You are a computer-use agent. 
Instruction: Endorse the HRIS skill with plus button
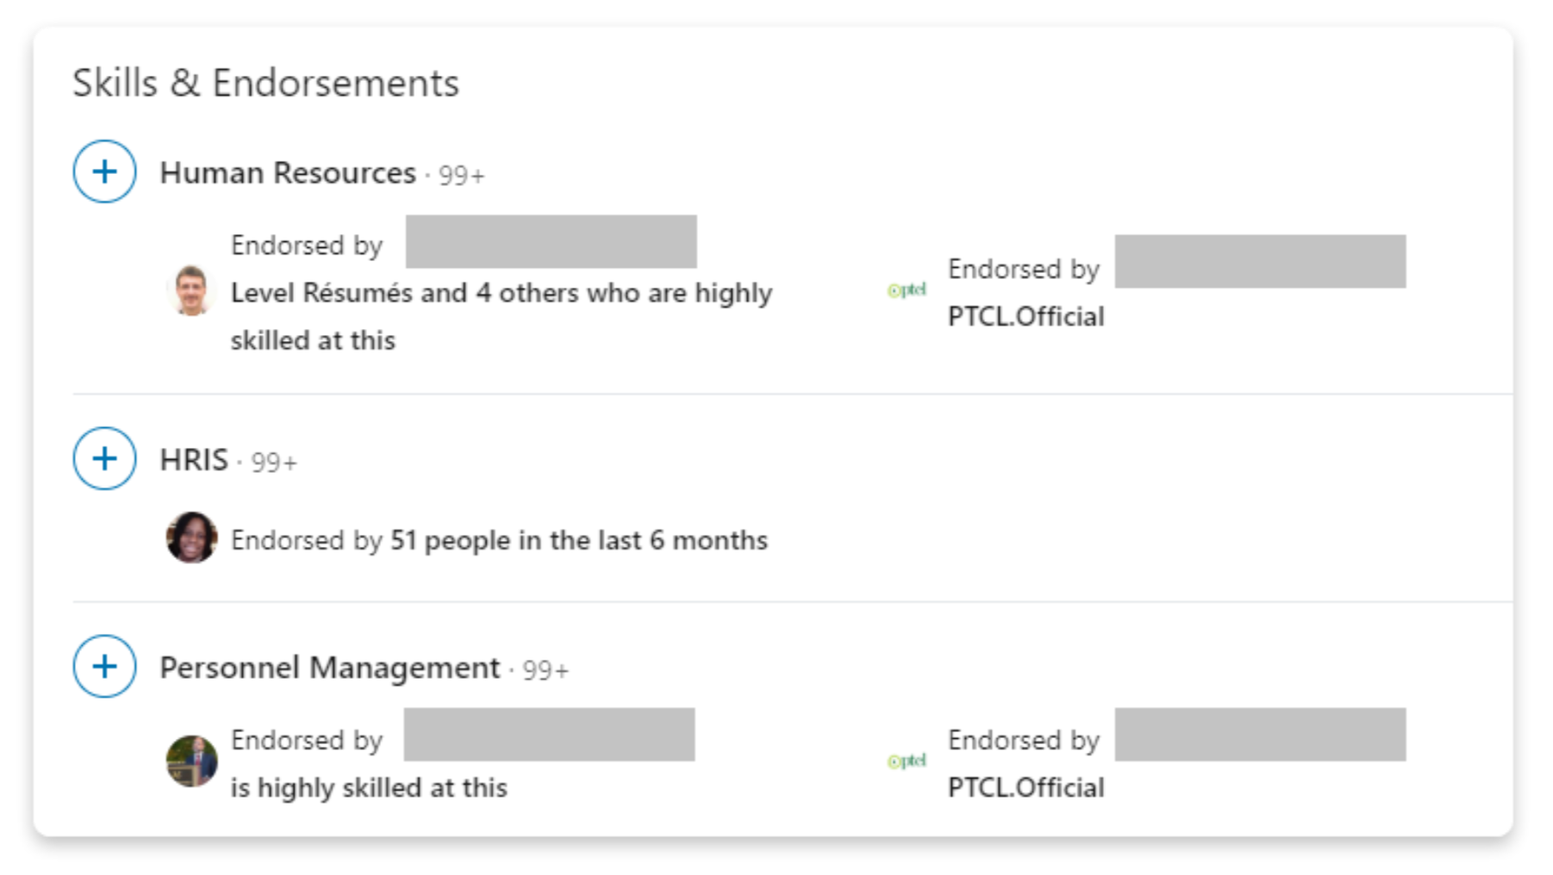[104, 458]
